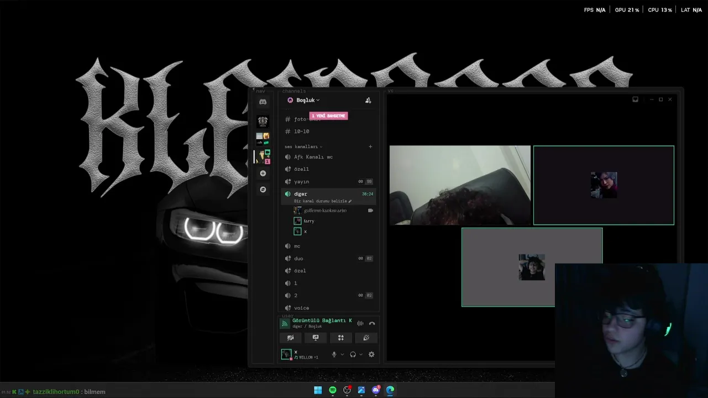Open blue app icon on taskbar
This screenshot has width=708, height=398.
361,390
